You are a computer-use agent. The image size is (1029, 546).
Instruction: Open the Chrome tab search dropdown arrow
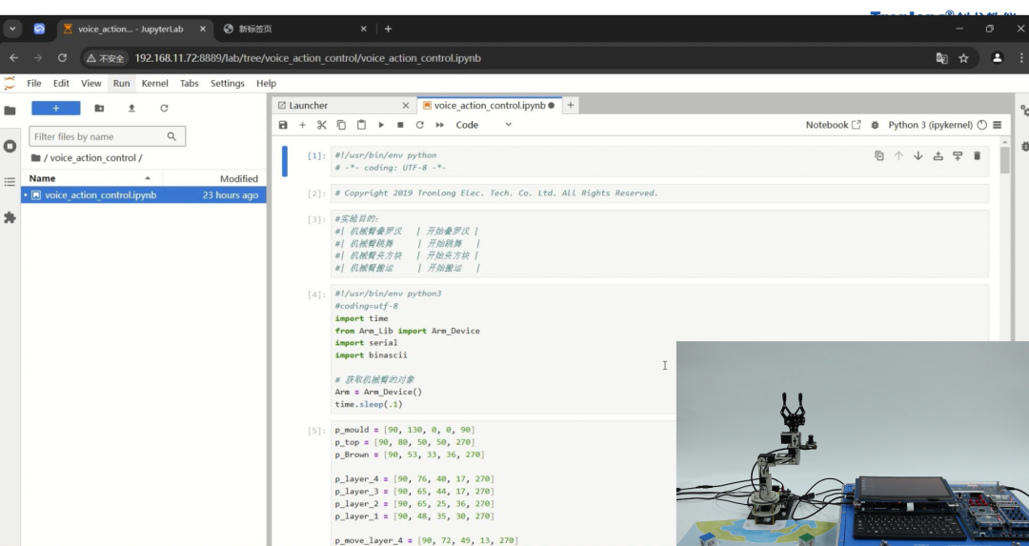click(x=12, y=29)
